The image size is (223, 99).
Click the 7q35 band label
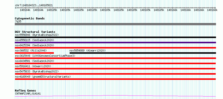point(18,21)
